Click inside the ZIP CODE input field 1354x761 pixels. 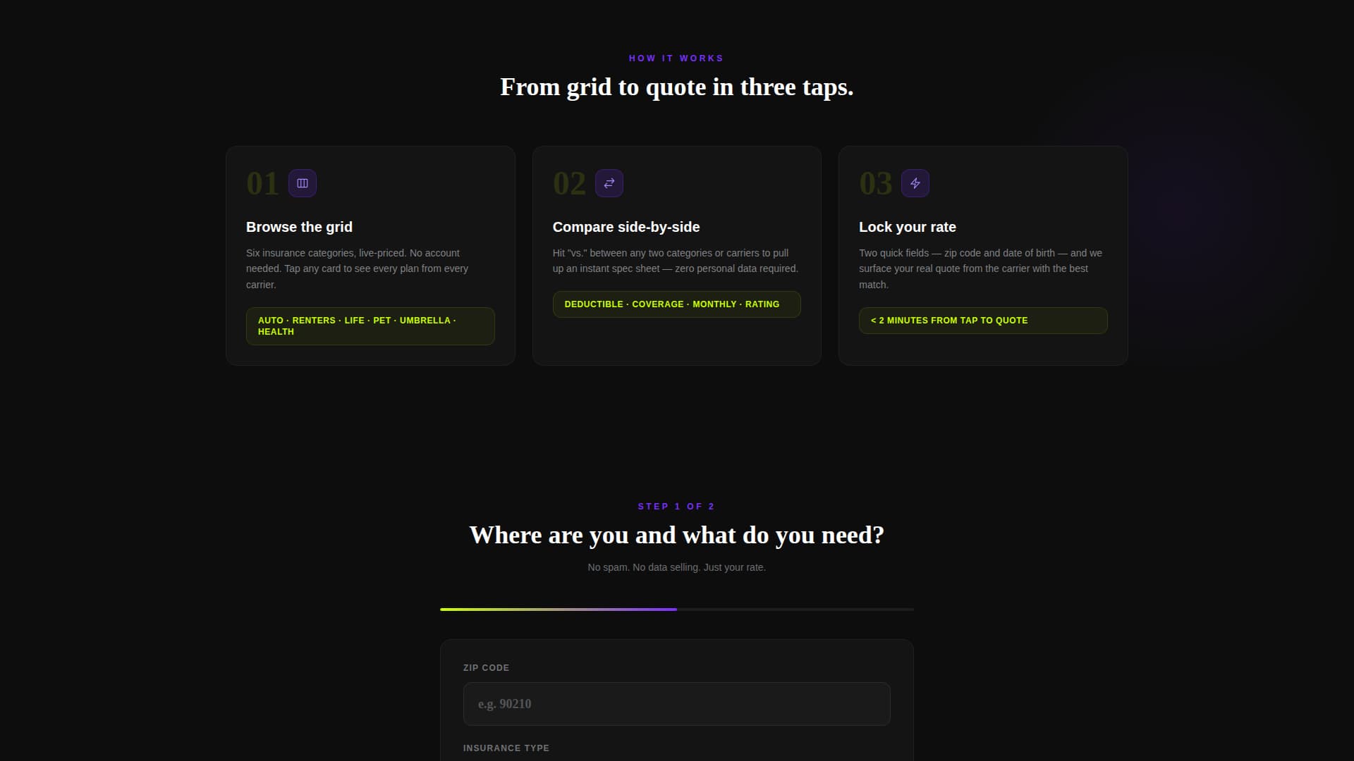tap(676, 703)
